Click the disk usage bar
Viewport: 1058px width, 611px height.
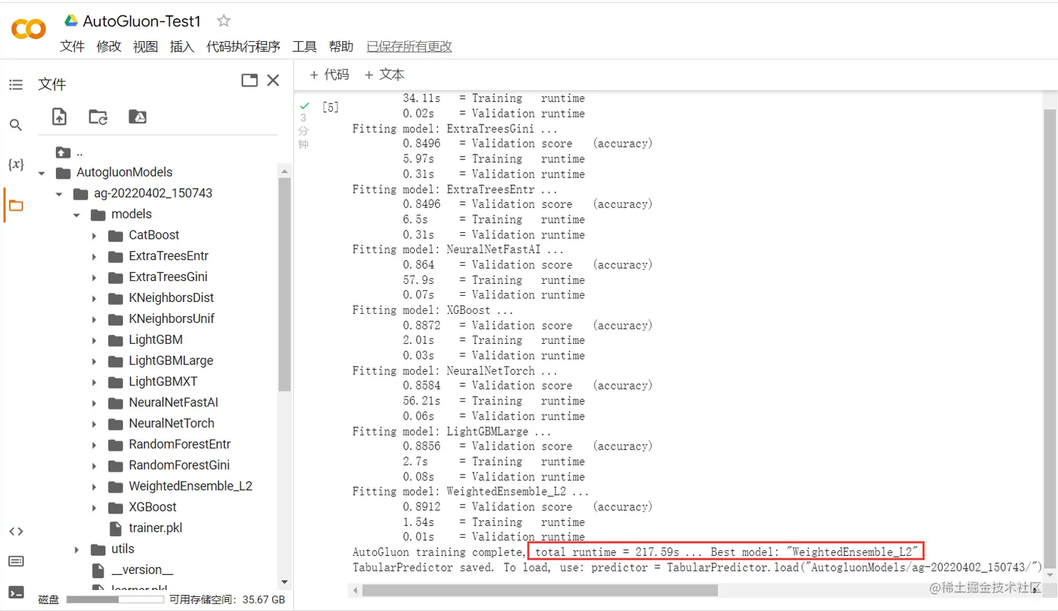(x=115, y=599)
